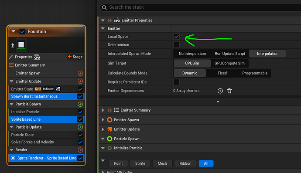Screen dimensions: 301x173
Task: Select the All attribute filter
Action: pyautogui.click(x=206, y=163)
